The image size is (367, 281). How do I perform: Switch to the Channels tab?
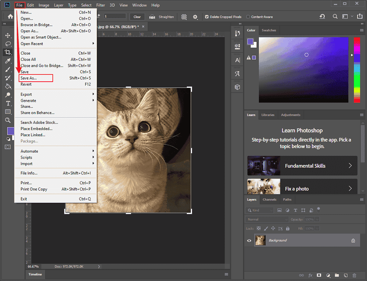click(x=269, y=199)
